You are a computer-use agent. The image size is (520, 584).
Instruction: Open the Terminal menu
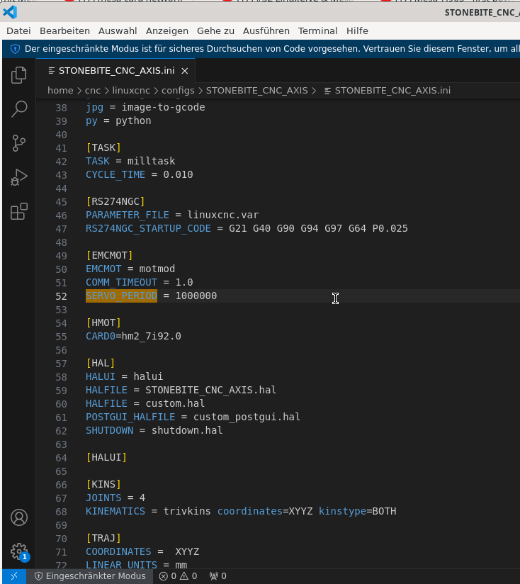coord(317,31)
